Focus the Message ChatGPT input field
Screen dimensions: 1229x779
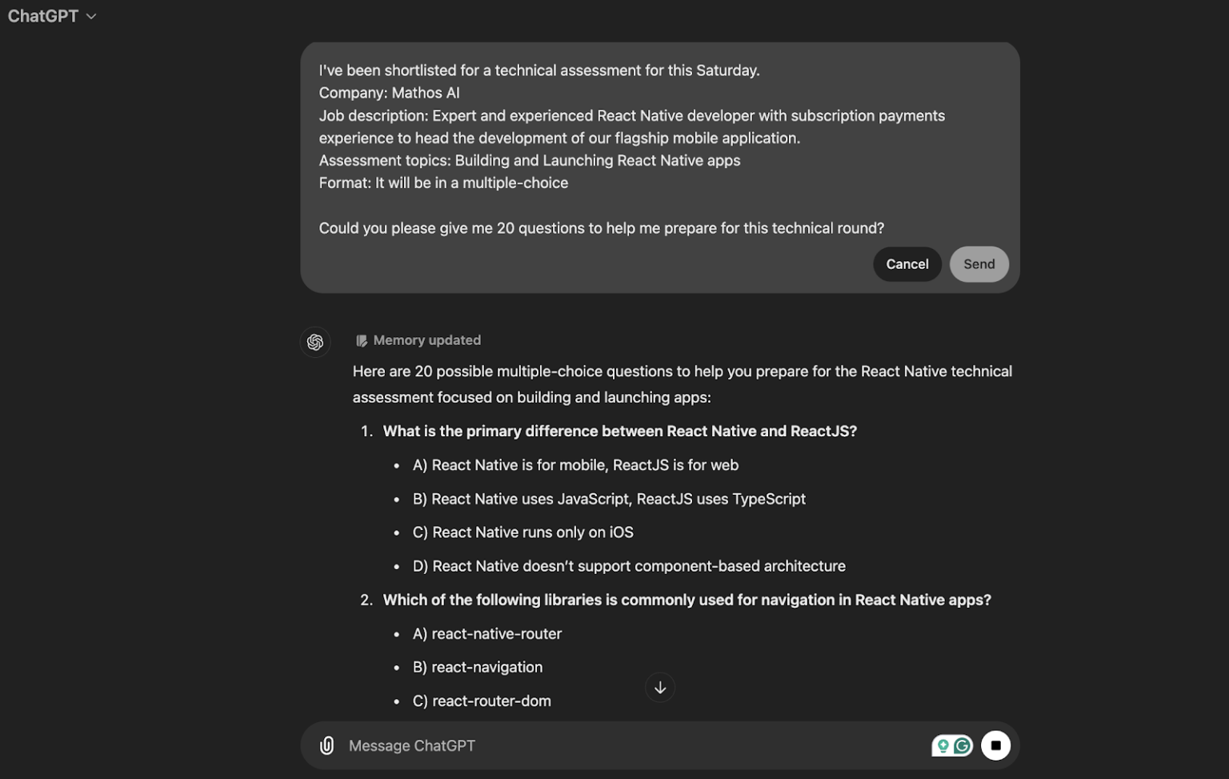coord(560,745)
